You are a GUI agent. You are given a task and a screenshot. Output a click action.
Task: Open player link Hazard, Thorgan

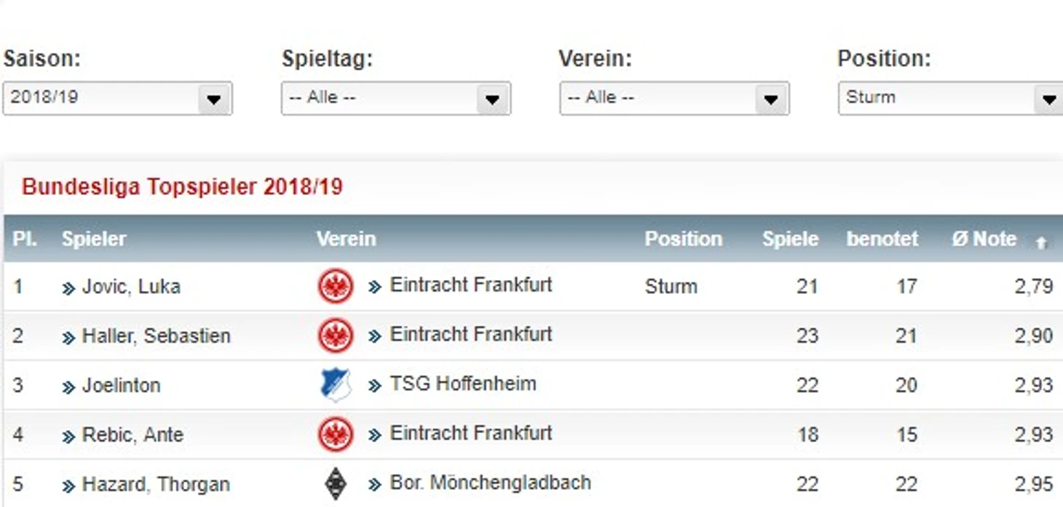156,484
